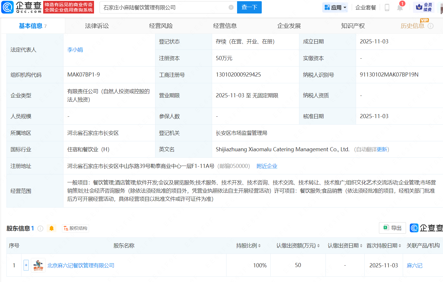Click the Qcc logo icon

tap(8, 7)
